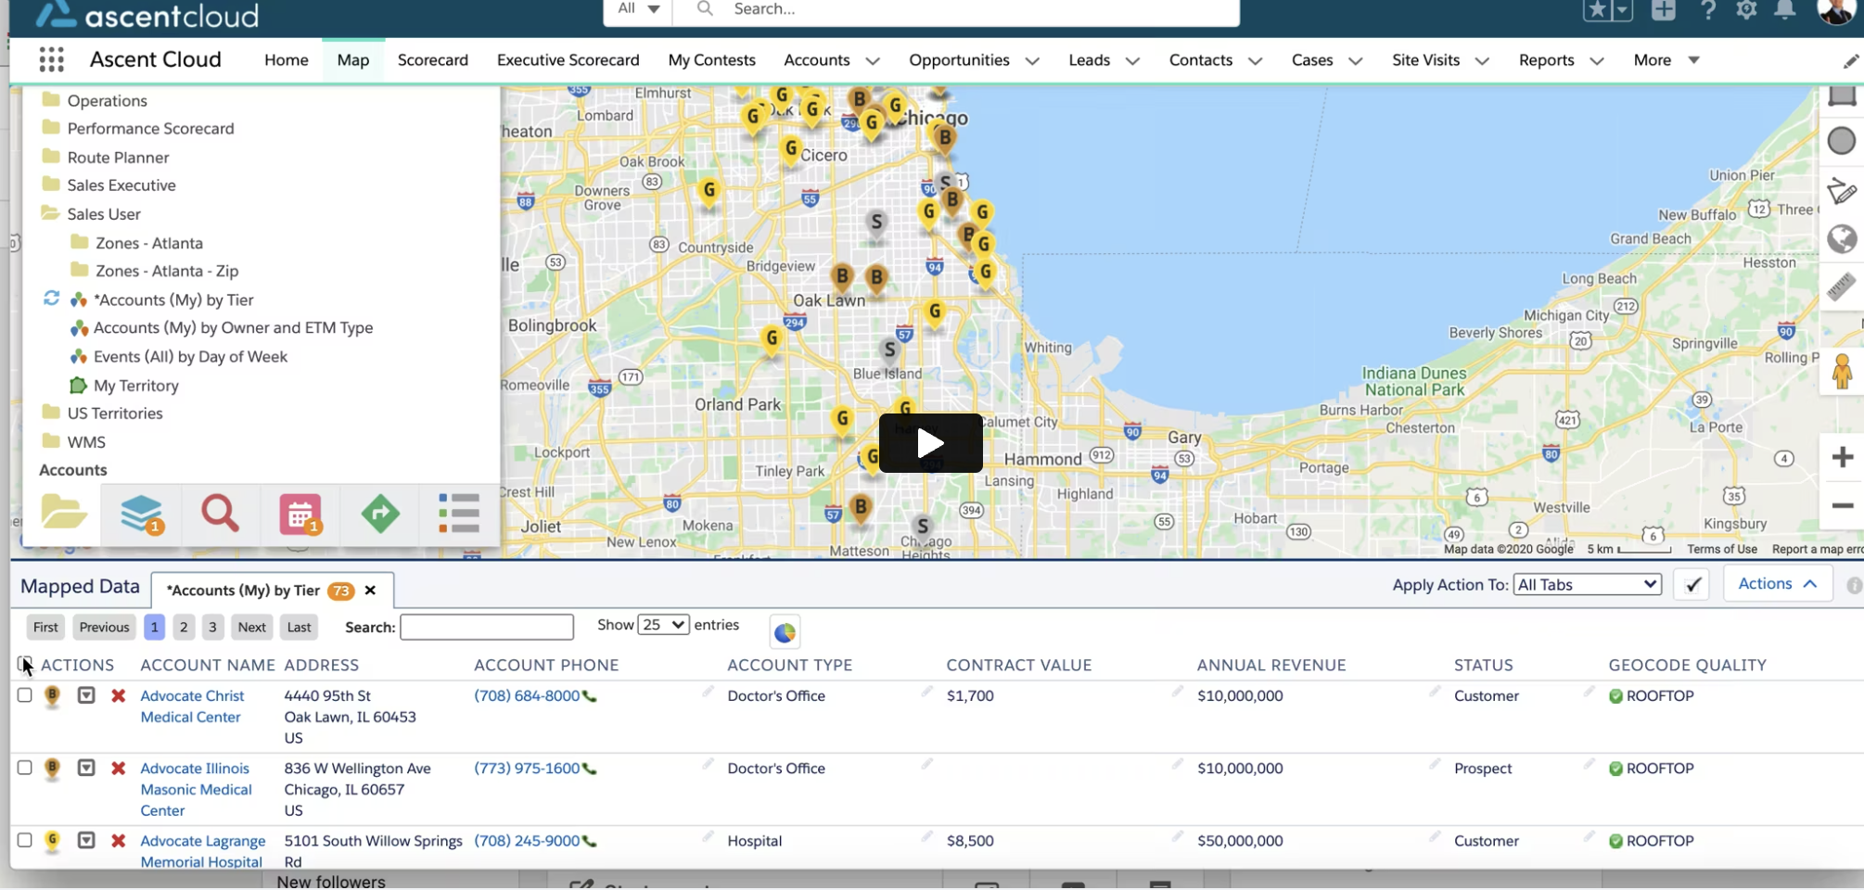The height and width of the screenshot is (890, 1864).
Task: Open the Zones - Atlanta folder
Action: (x=148, y=243)
